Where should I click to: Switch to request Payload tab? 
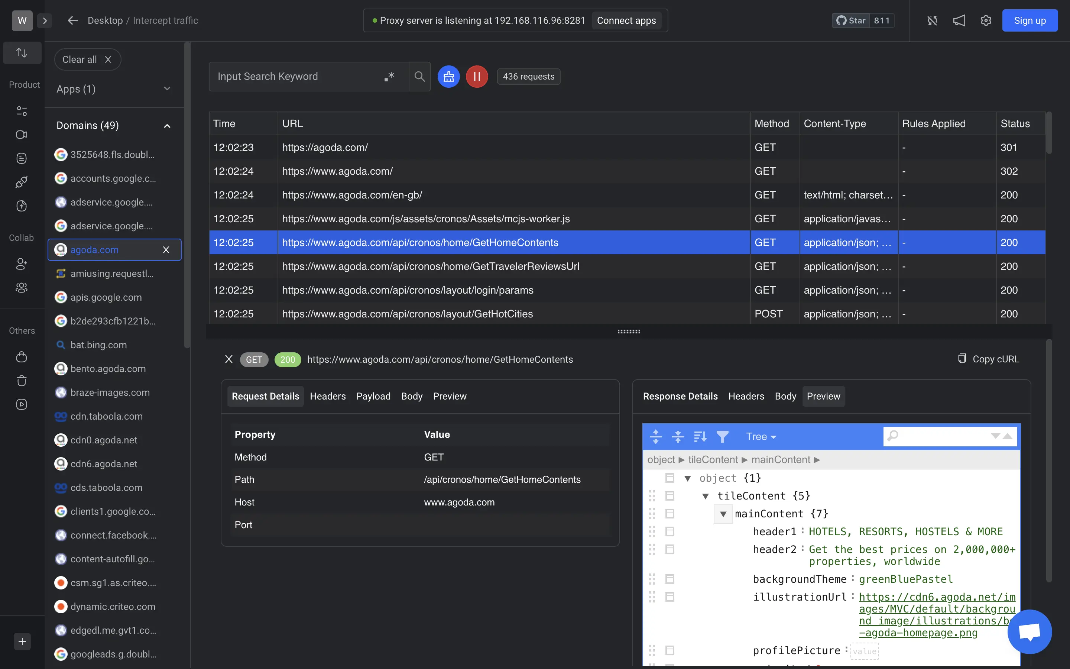[x=373, y=397]
